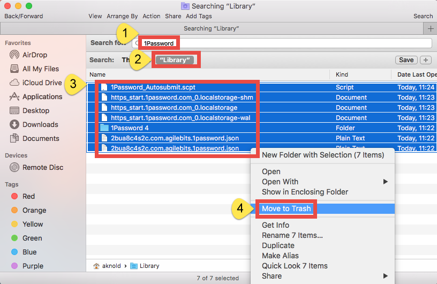The width and height of the screenshot is (437, 284).
Task: Add a search criterion with plus button
Action: (x=426, y=60)
